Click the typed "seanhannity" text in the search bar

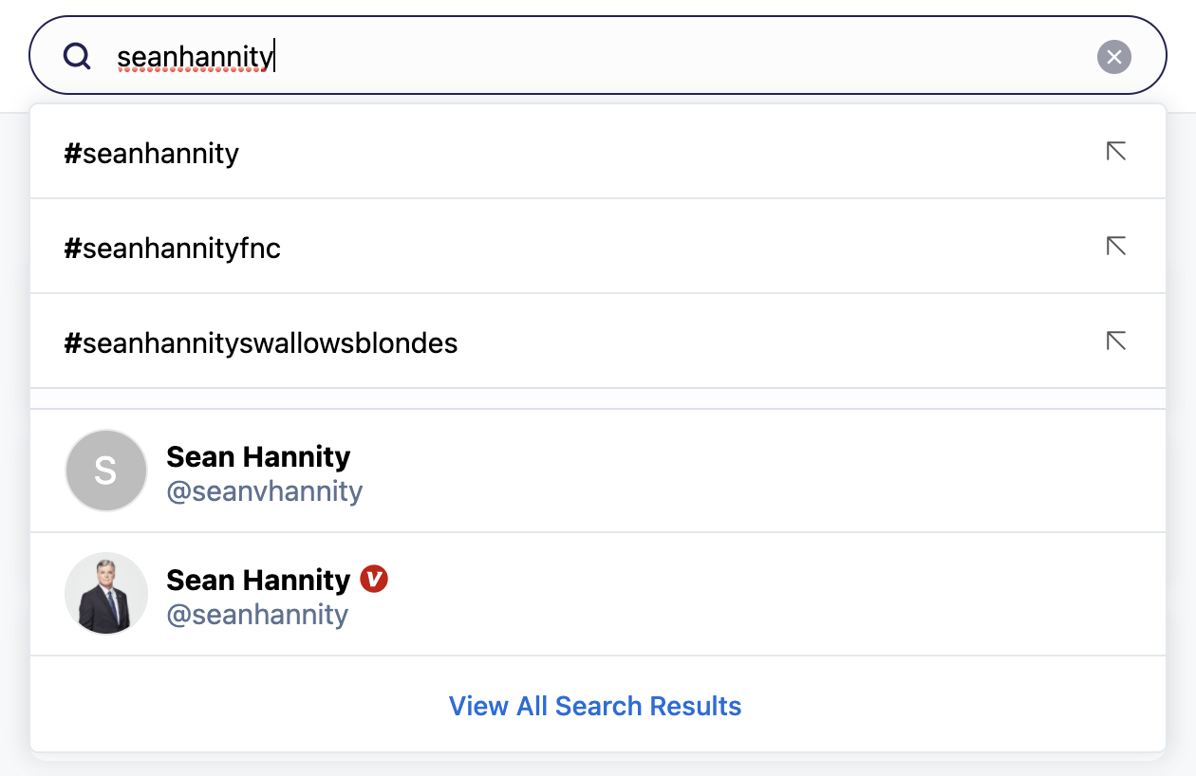[x=195, y=58]
